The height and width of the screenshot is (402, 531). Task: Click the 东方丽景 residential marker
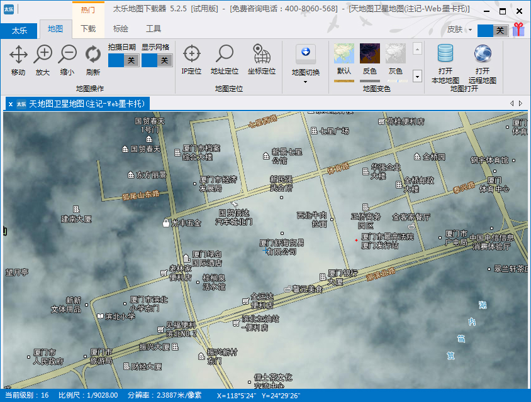[x=131, y=175]
